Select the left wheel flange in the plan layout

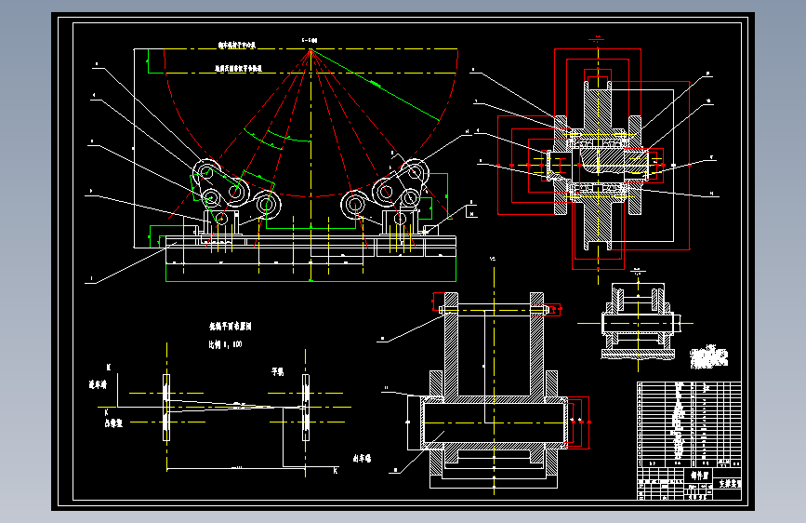tap(166, 408)
